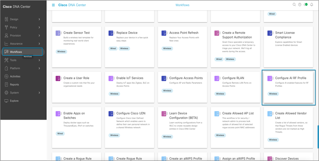Image resolution: width=319 pixels, height=161 pixels.
Task: Expand the Policy menu chevron
Action: tap(39, 27)
